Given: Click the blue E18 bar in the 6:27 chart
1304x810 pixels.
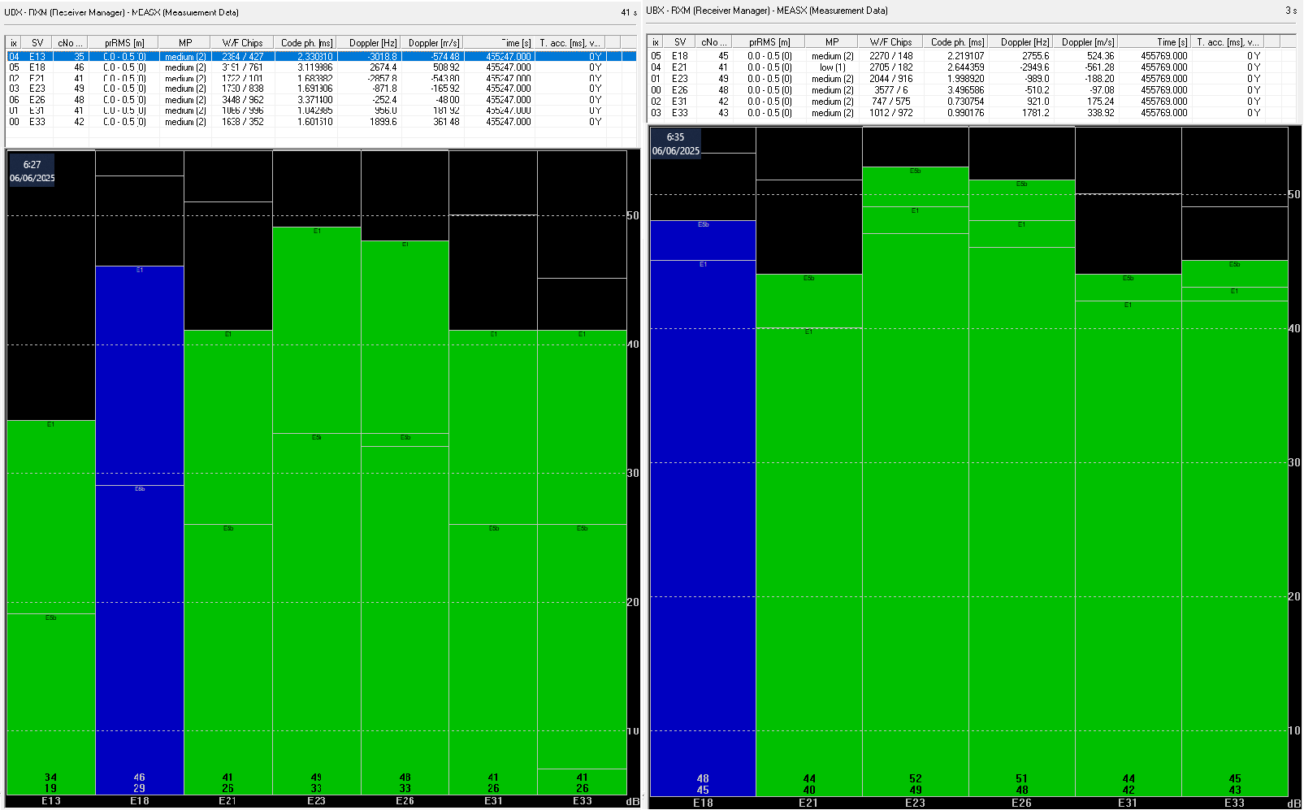Looking at the screenshot, I should click(140, 530).
